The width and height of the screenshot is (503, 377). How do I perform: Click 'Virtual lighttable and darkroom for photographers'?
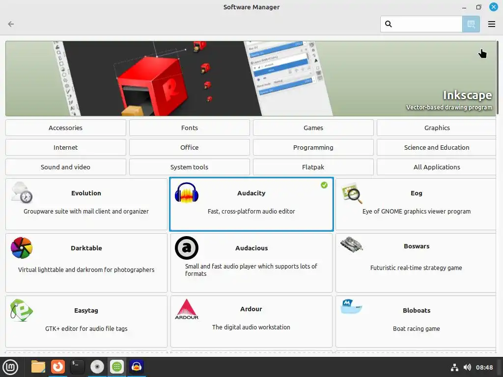[86, 269]
